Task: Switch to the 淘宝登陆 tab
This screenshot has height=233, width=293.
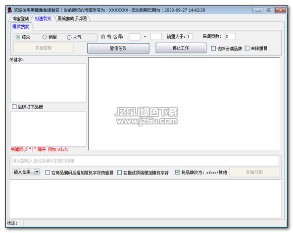Action: tap(21, 18)
